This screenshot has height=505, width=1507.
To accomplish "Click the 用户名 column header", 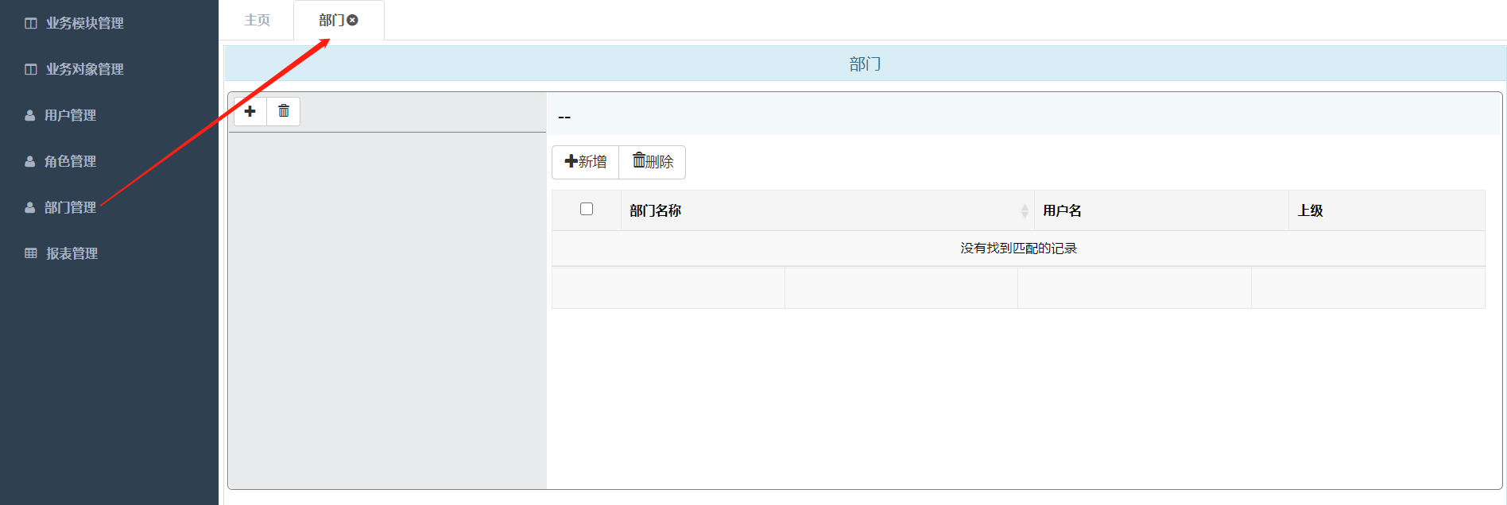I will click(1161, 210).
